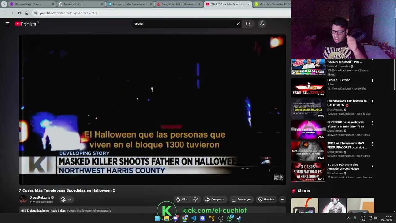Dislike the video with thumbs-down
This screenshot has height=223, width=396.
click(196, 199)
